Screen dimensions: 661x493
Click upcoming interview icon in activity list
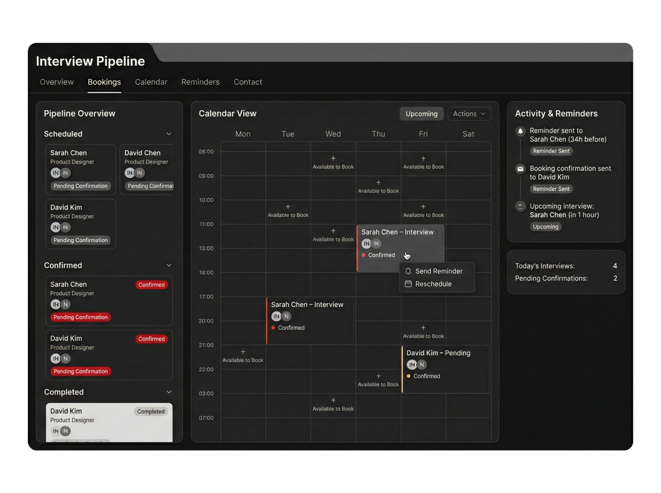click(520, 207)
